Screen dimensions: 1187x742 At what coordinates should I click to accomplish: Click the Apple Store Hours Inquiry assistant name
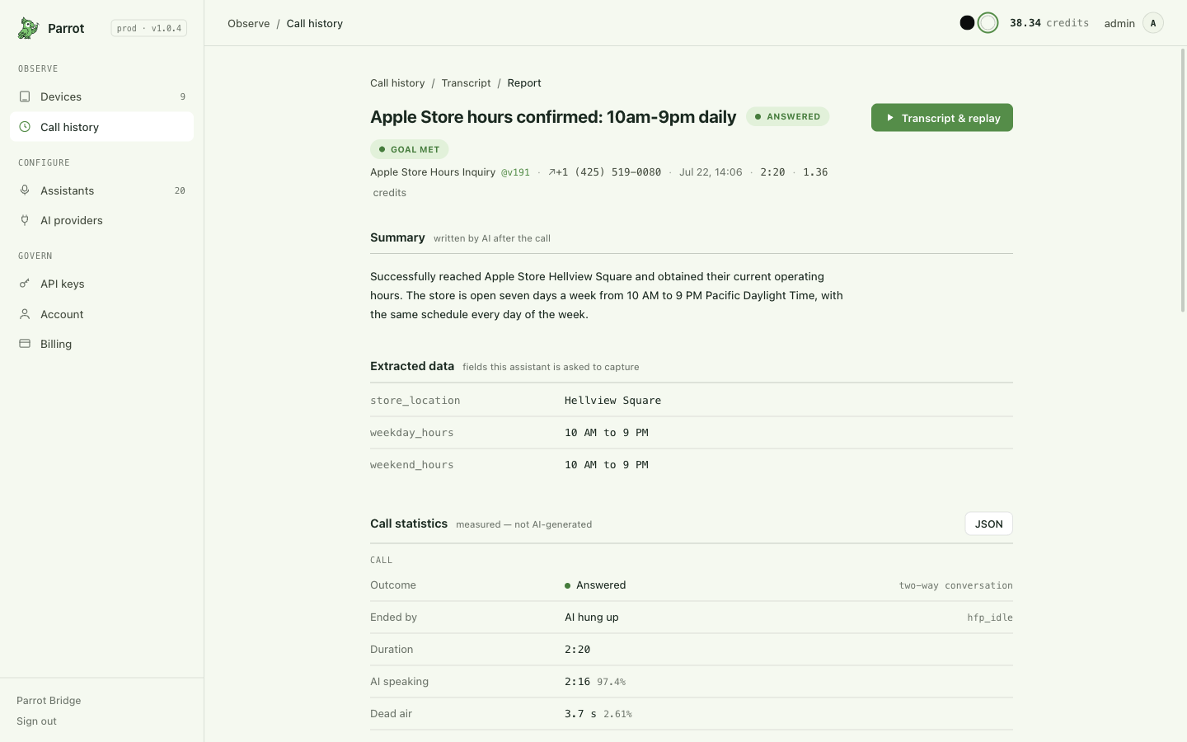tap(433, 172)
